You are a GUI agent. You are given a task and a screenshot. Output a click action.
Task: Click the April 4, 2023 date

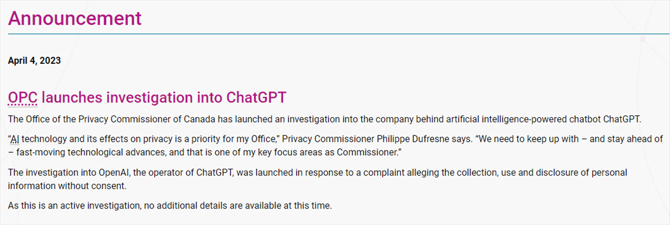pos(34,60)
